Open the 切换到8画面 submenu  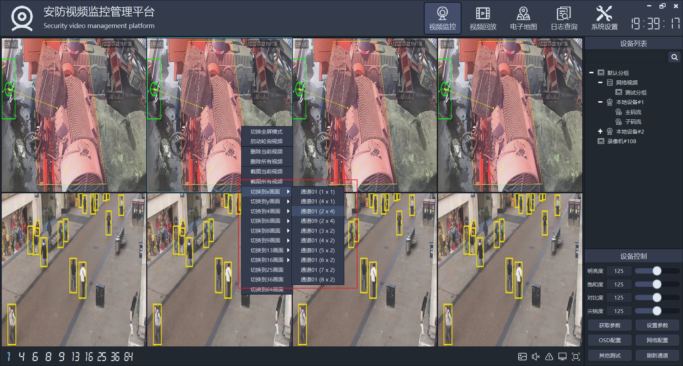coord(266,231)
